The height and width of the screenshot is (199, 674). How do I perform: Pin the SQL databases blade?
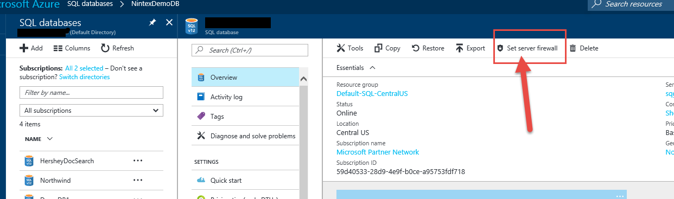(x=152, y=22)
